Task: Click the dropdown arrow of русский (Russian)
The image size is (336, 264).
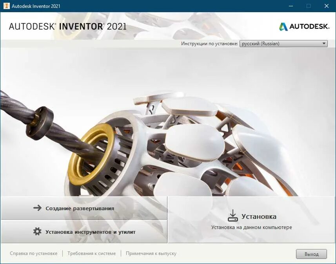Action: 324,44
